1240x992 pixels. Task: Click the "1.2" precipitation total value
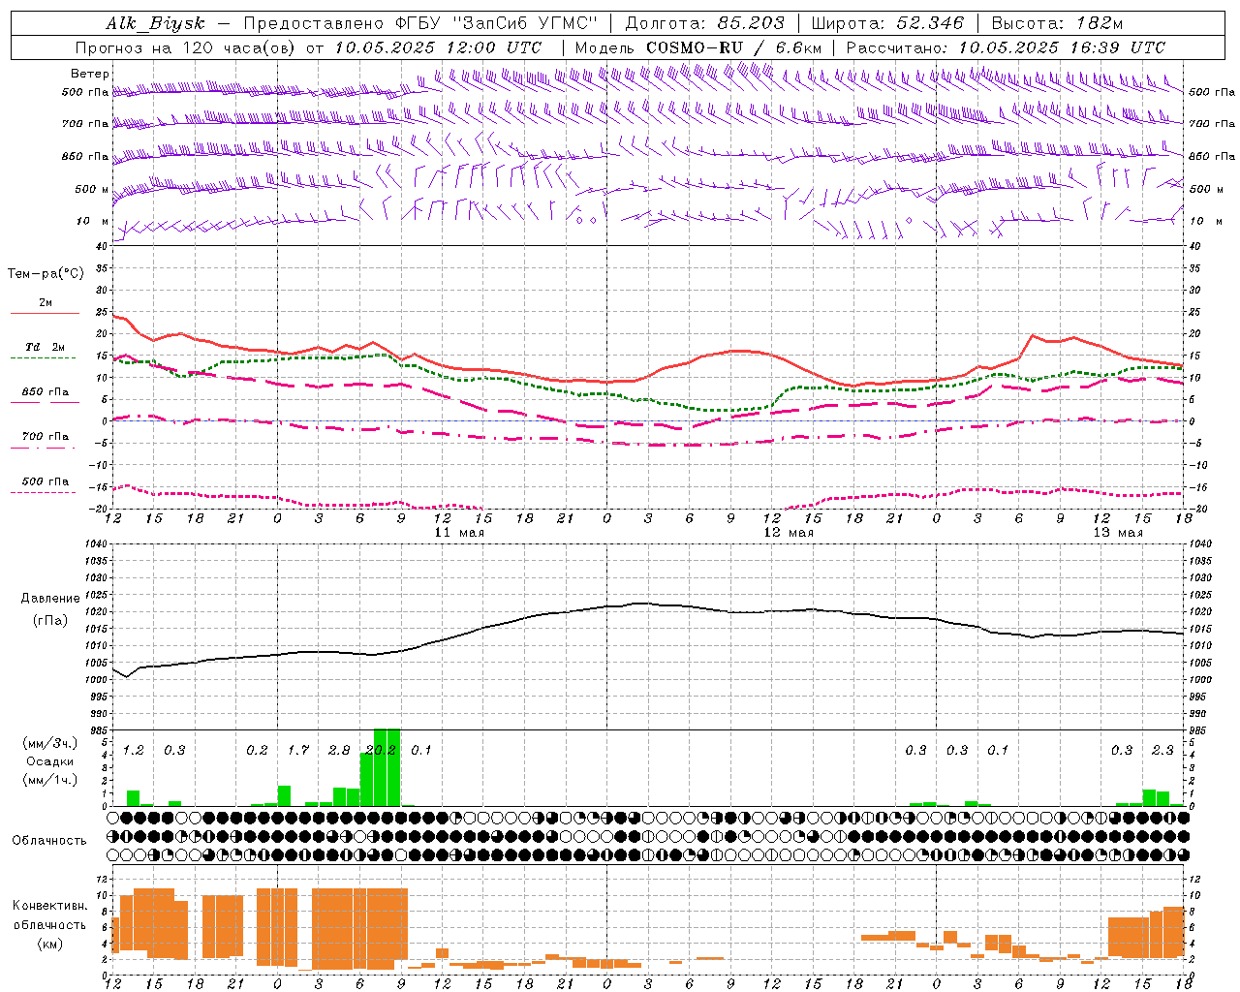click(x=134, y=750)
